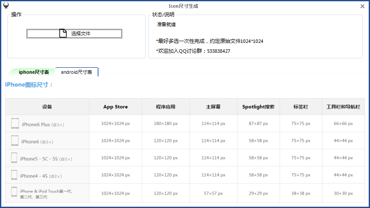This screenshot has width=370, height=208.
Task: Click the QQ讨论群 533838427 line
Action: [x=193, y=51]
